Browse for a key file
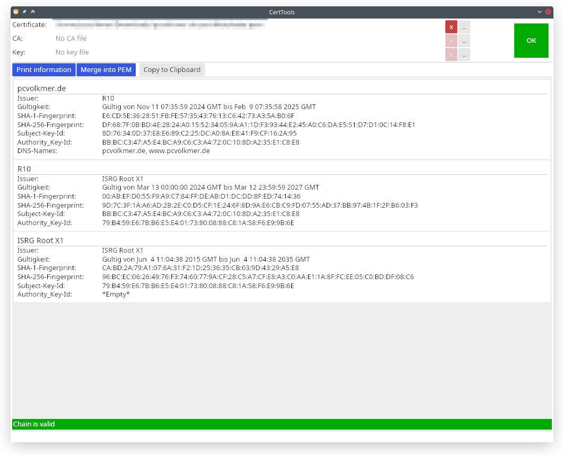Screen dimensions: 563x455 point(464,55)
